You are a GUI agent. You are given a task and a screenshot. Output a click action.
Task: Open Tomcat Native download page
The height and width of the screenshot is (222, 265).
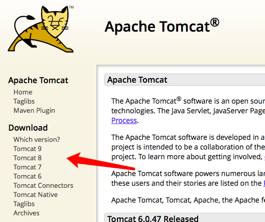[36, 194]
